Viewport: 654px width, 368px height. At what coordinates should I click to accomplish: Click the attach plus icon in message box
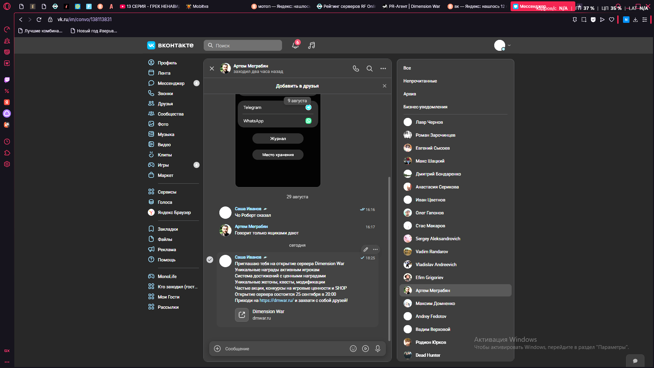[217, 349]
